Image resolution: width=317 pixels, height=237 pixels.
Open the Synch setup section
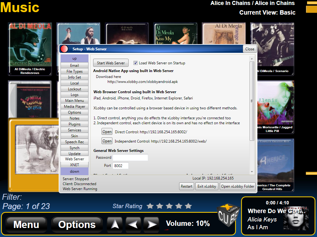coord(75,148)
